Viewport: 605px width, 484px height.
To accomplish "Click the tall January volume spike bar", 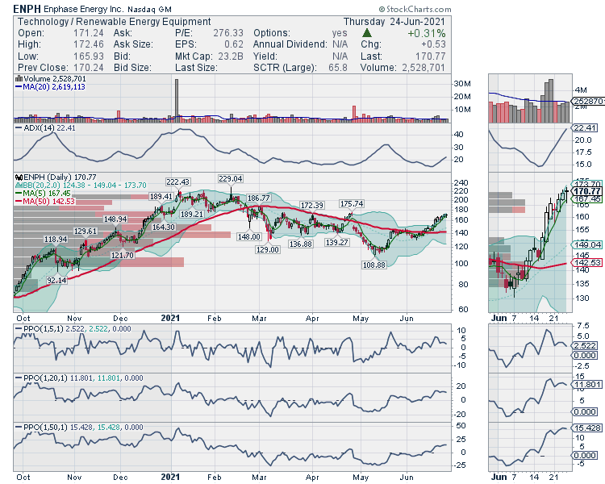I will tap(177, 100).
